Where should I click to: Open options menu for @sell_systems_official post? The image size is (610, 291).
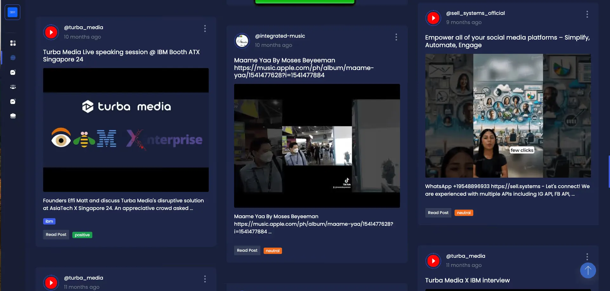(x=587, y=14)
